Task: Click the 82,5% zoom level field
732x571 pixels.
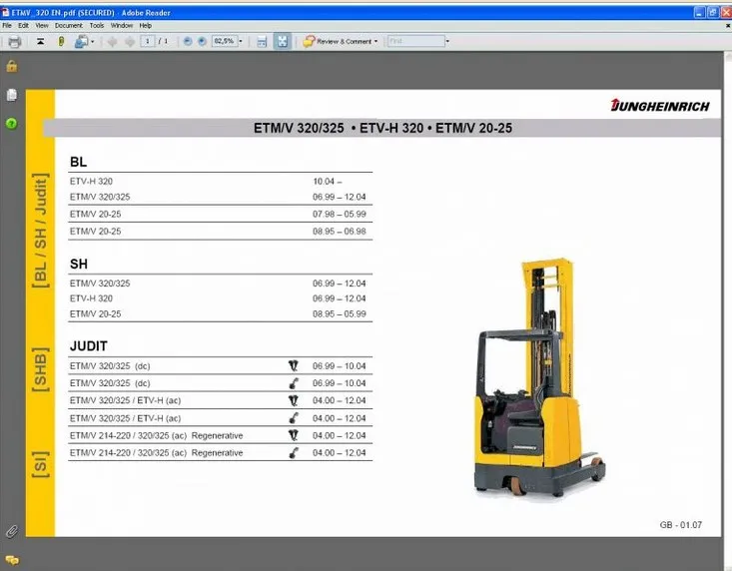Action: click(225, 41)
